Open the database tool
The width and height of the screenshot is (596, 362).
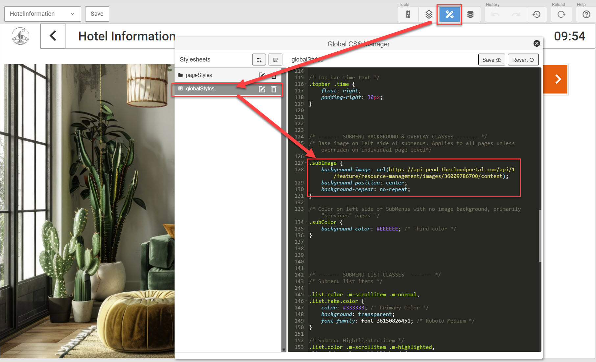click(470, 14)
